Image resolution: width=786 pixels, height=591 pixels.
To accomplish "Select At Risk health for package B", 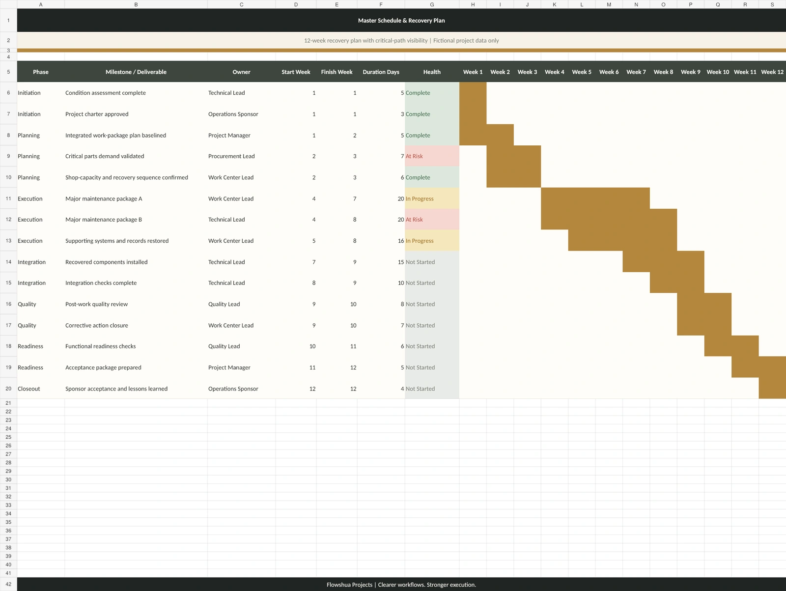I will [x=432, y=220].
